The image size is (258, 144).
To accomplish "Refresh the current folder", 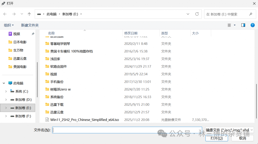I will [197, 14].
